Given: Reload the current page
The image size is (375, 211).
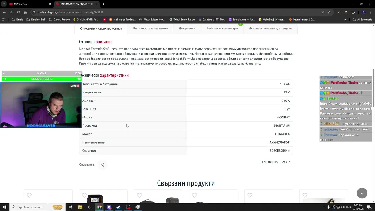Looking at the screenshot, I should [18, 12].
